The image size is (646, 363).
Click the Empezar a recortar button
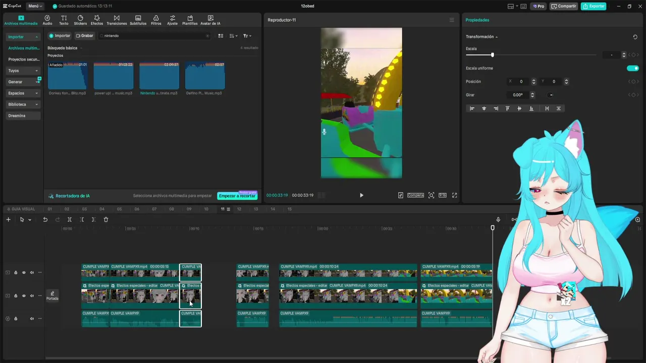click(237, 196)
